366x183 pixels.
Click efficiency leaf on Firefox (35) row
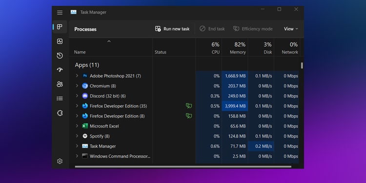click(x=189, y=106)
